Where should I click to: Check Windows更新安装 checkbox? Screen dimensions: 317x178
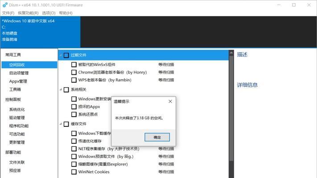[x=74, y=99]
